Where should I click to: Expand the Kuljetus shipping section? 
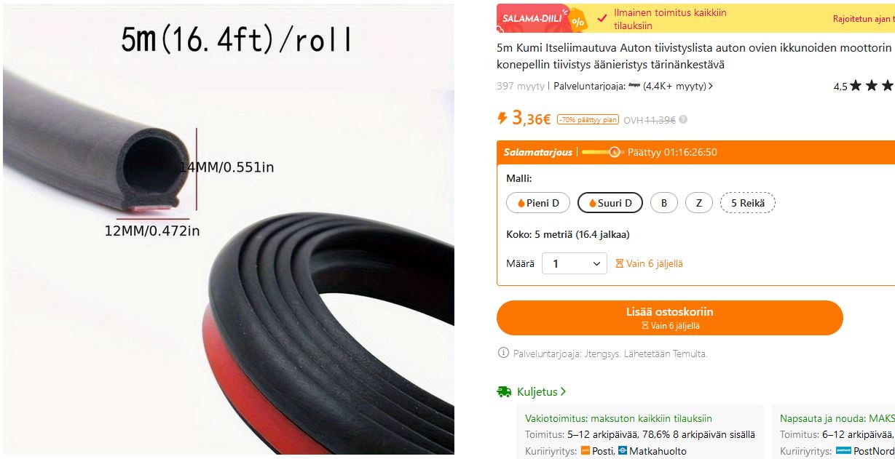tap(542, 392)
